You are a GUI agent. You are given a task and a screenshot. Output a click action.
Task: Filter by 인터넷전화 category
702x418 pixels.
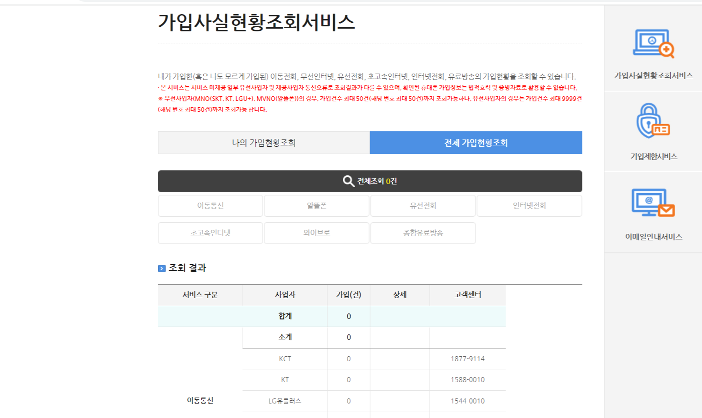tap(530, 206)
